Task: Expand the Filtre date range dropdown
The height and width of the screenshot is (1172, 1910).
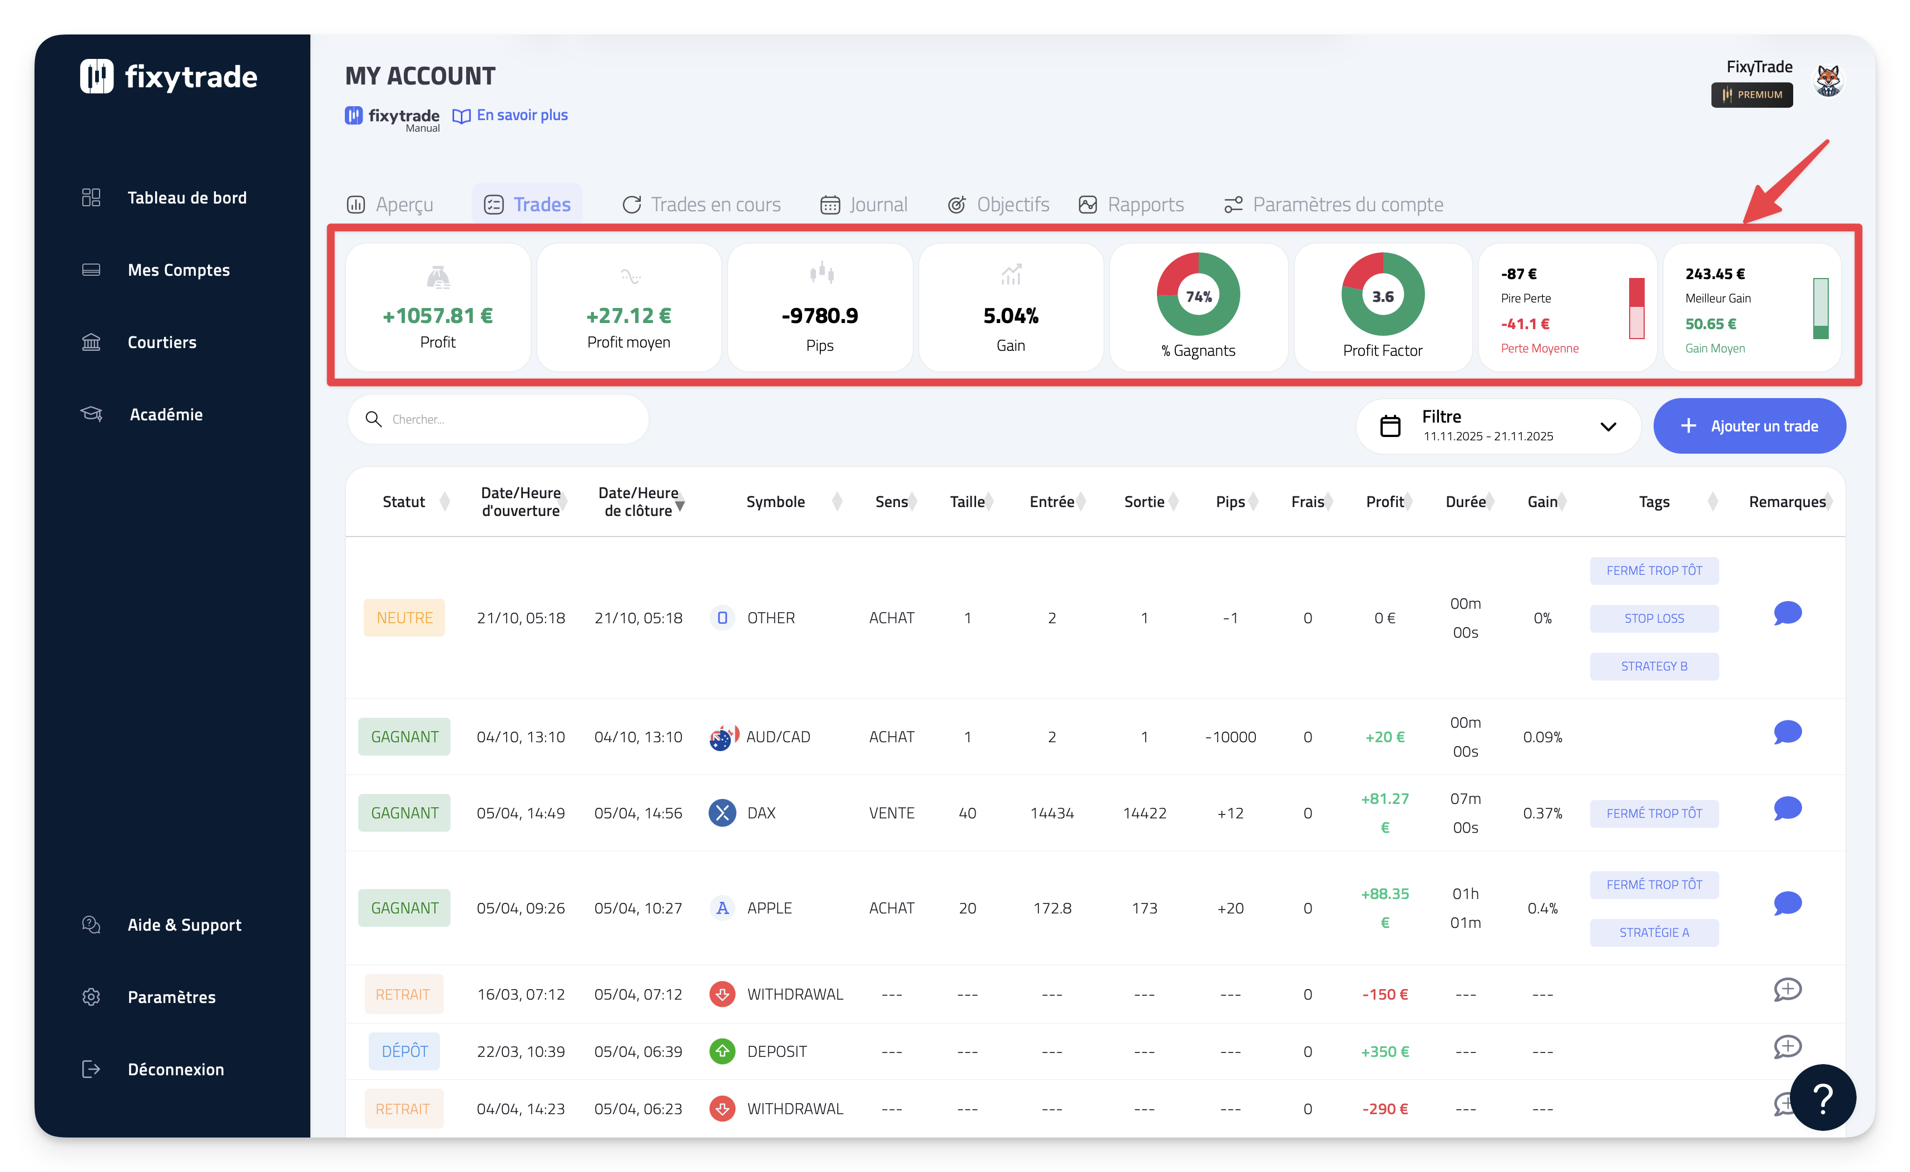Action: tap(1607, 426)
